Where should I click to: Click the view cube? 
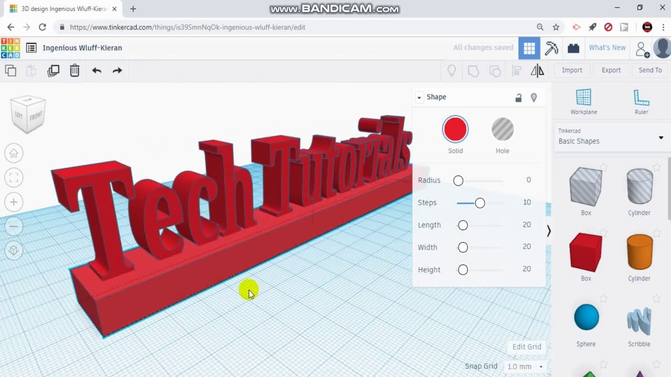point(28,114)
